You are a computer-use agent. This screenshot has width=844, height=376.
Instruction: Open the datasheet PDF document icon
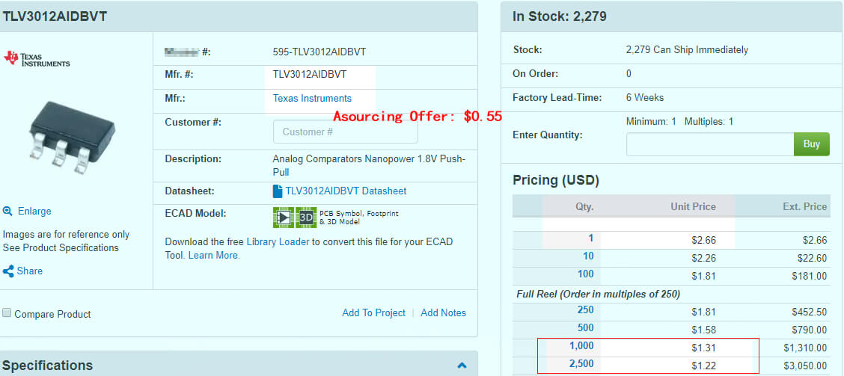pyautogui.click(x=278, y=191)
